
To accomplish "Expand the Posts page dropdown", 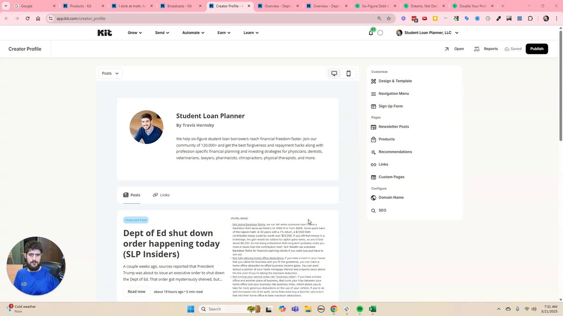I will coord(110,73).
